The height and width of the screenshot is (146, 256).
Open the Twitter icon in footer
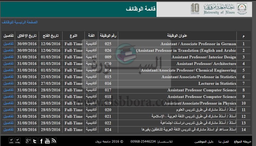pos(35,141)
